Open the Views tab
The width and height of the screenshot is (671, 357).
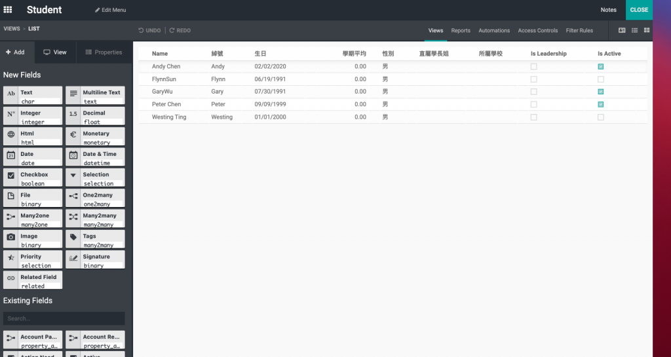tap(436, 30)
